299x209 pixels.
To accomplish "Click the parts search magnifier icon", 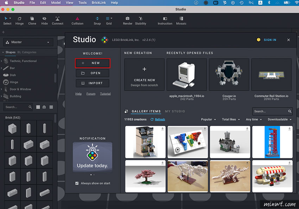I will pos(30,107).
